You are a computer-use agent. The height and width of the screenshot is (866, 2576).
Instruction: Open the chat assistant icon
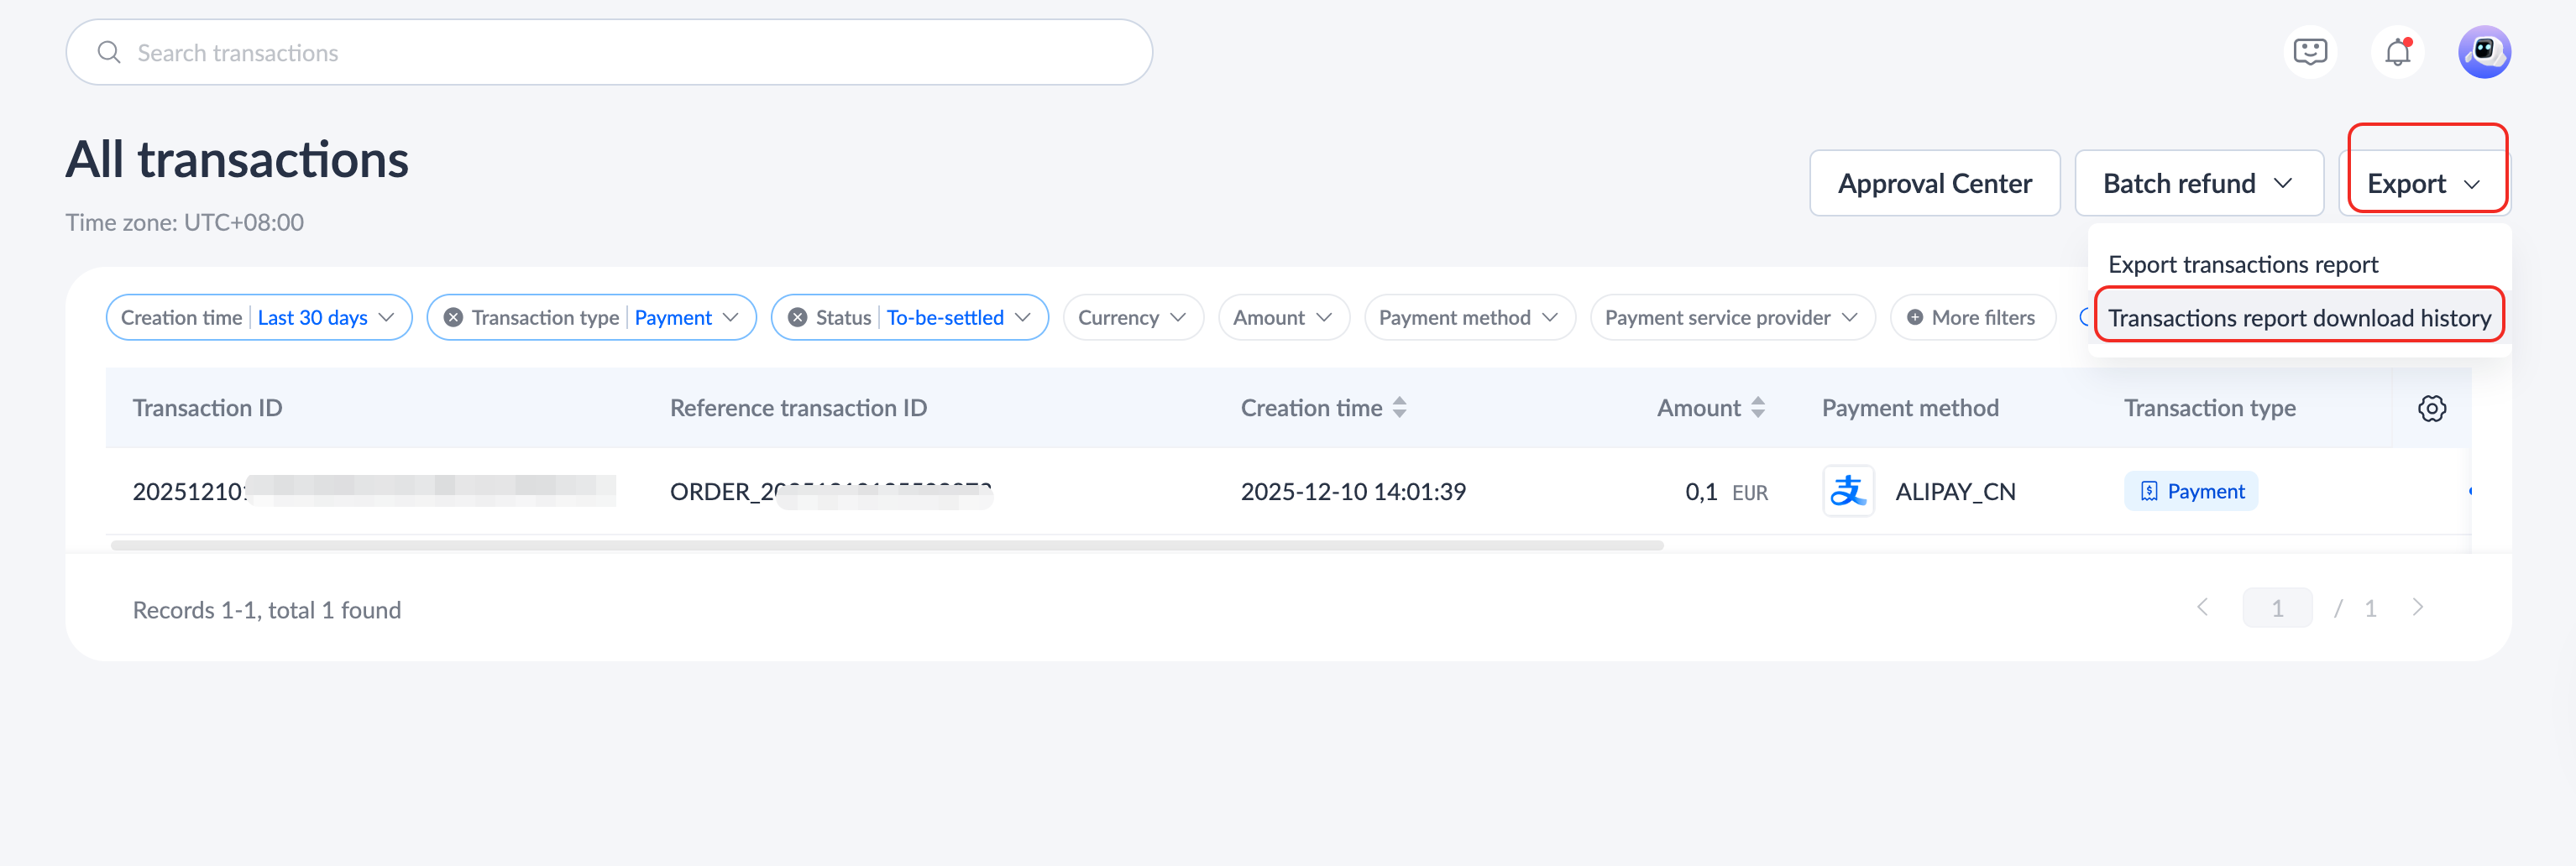pos(2310,52)
